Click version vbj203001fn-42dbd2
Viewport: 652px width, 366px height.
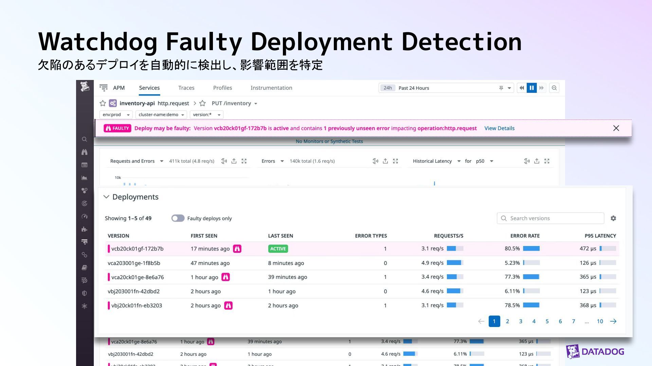click(133, 291)
